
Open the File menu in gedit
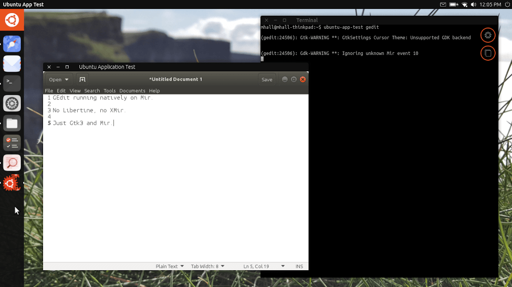coord(49,91)
